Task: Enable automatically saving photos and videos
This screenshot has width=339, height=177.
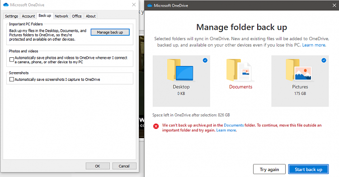Action: [12, 59]
